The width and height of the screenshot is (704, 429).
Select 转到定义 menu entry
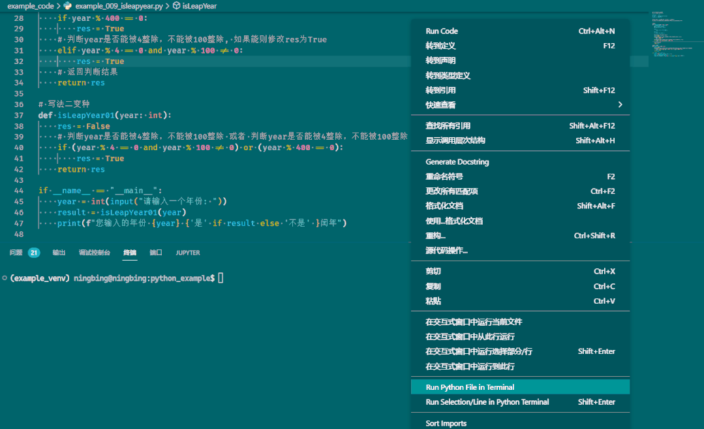pos(520,46)
